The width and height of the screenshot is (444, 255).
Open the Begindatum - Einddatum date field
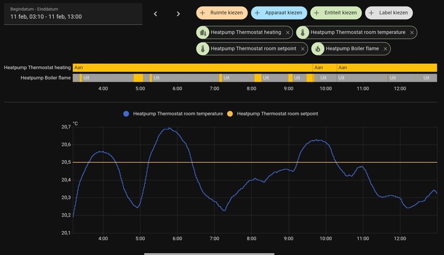[73, 14]
